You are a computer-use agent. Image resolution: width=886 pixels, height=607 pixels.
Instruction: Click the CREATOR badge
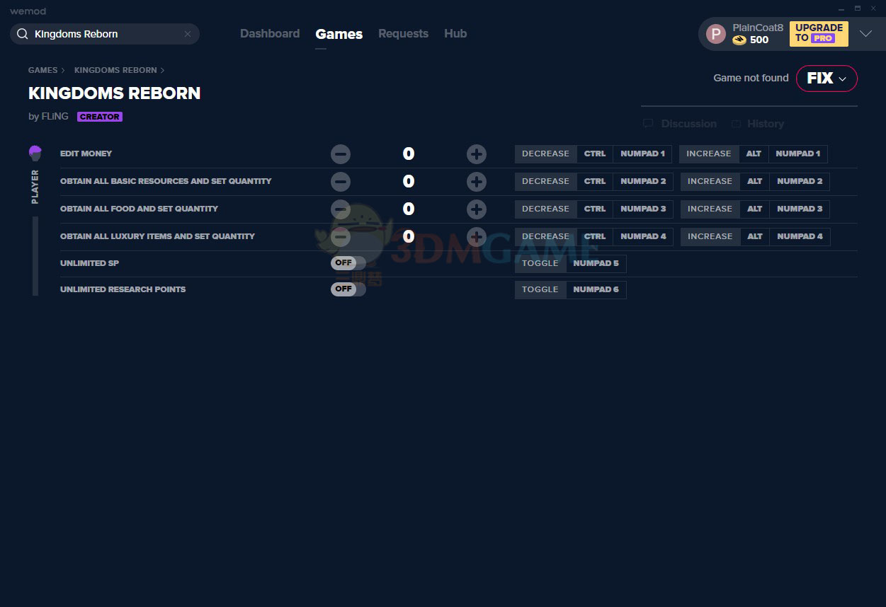pyautogui.click(x=100, y=117)
